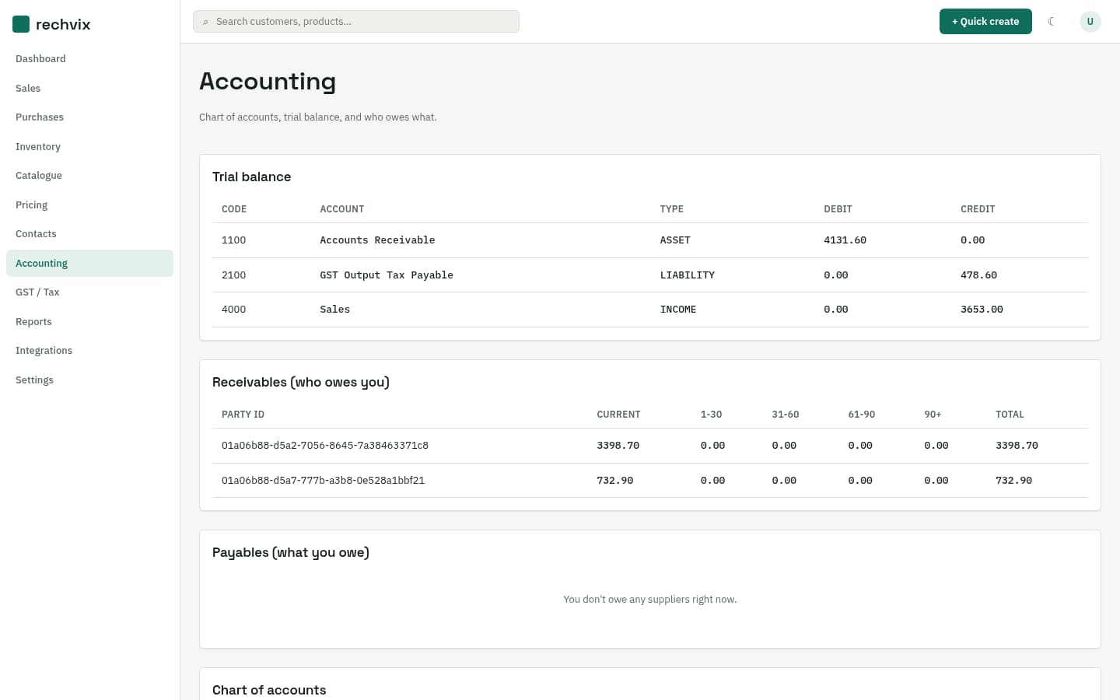Navigate to Inventory

(89, 146)
